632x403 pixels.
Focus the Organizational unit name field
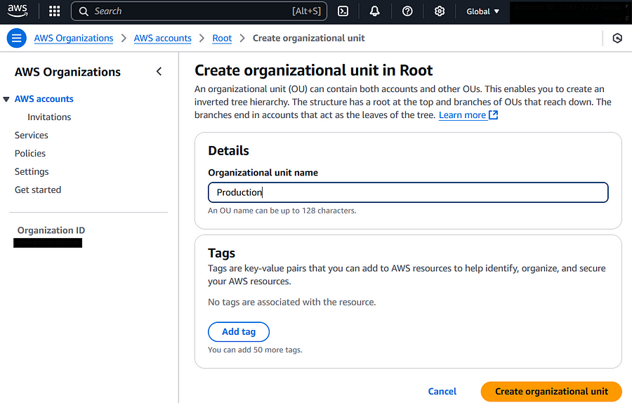click(408, 192)
